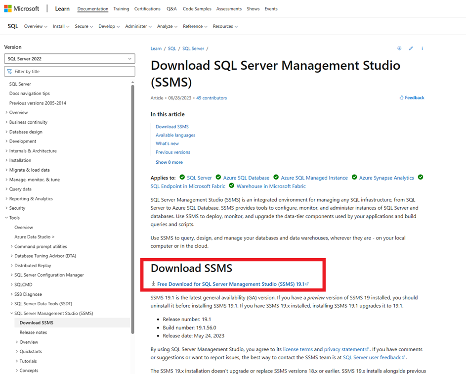Select Azure Data Studio sidebar item

coord(35,237)
